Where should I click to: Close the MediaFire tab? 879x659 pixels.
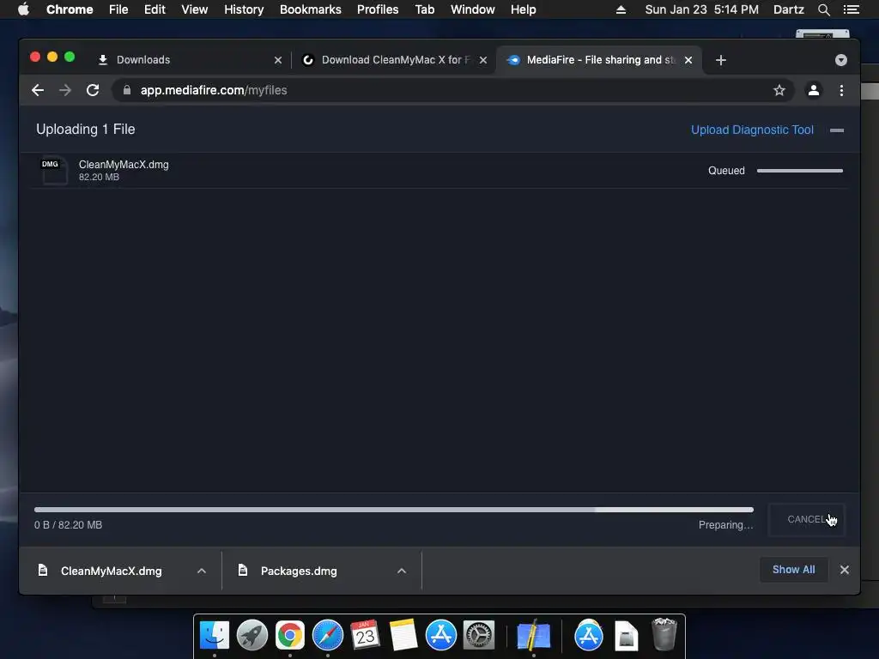(688, 60)
